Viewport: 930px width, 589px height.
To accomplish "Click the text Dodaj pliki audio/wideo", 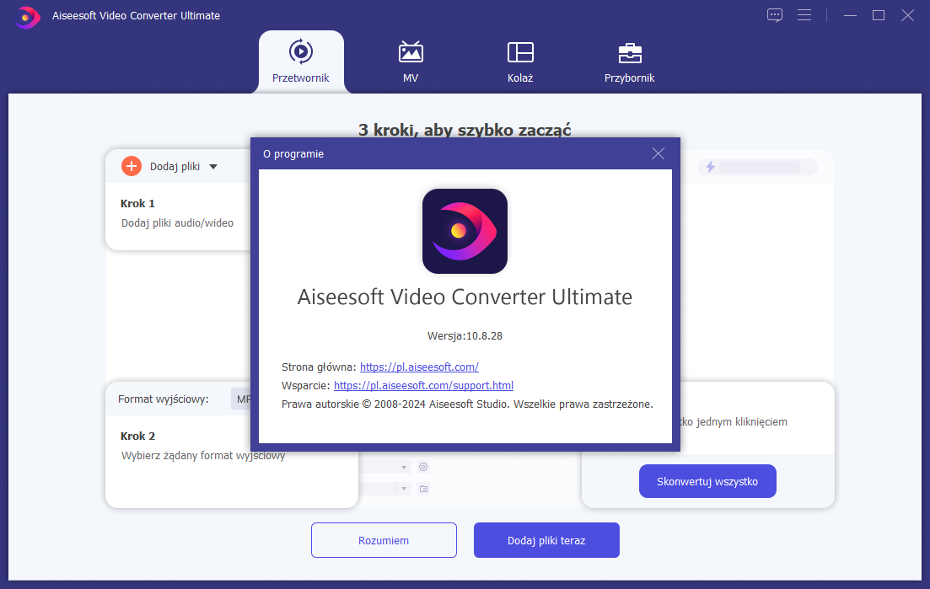I will pyautogui.click(x=177, y=223).
